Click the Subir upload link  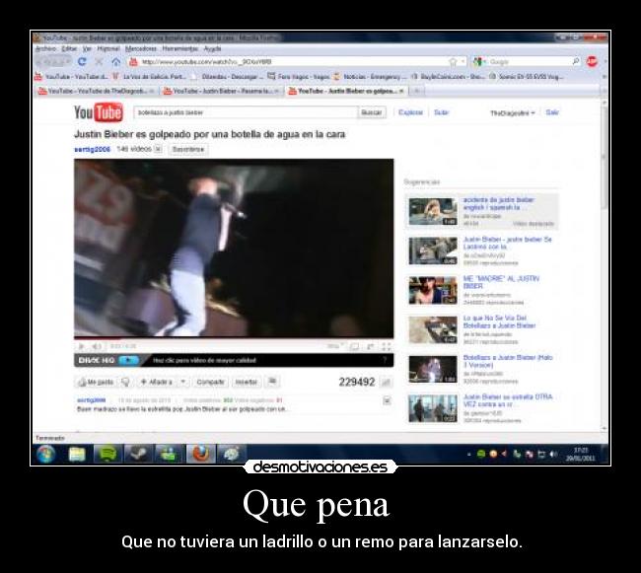[x=441, y=112]
